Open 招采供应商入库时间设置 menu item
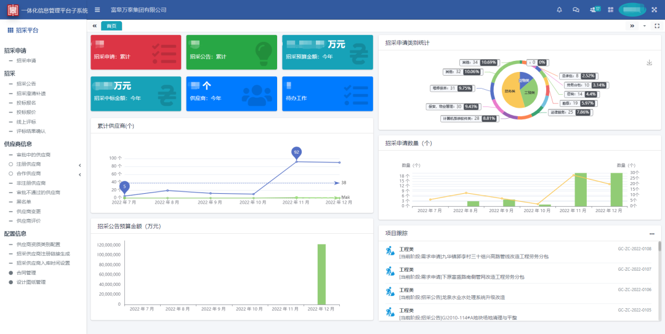665x334 pixels. pos(43,263)
